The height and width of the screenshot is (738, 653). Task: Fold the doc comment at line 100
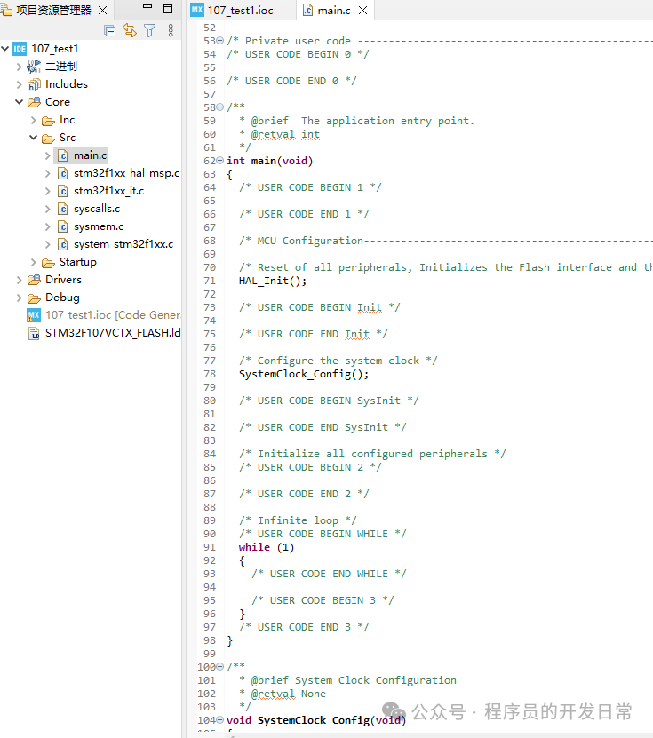(x=219, y=667)
